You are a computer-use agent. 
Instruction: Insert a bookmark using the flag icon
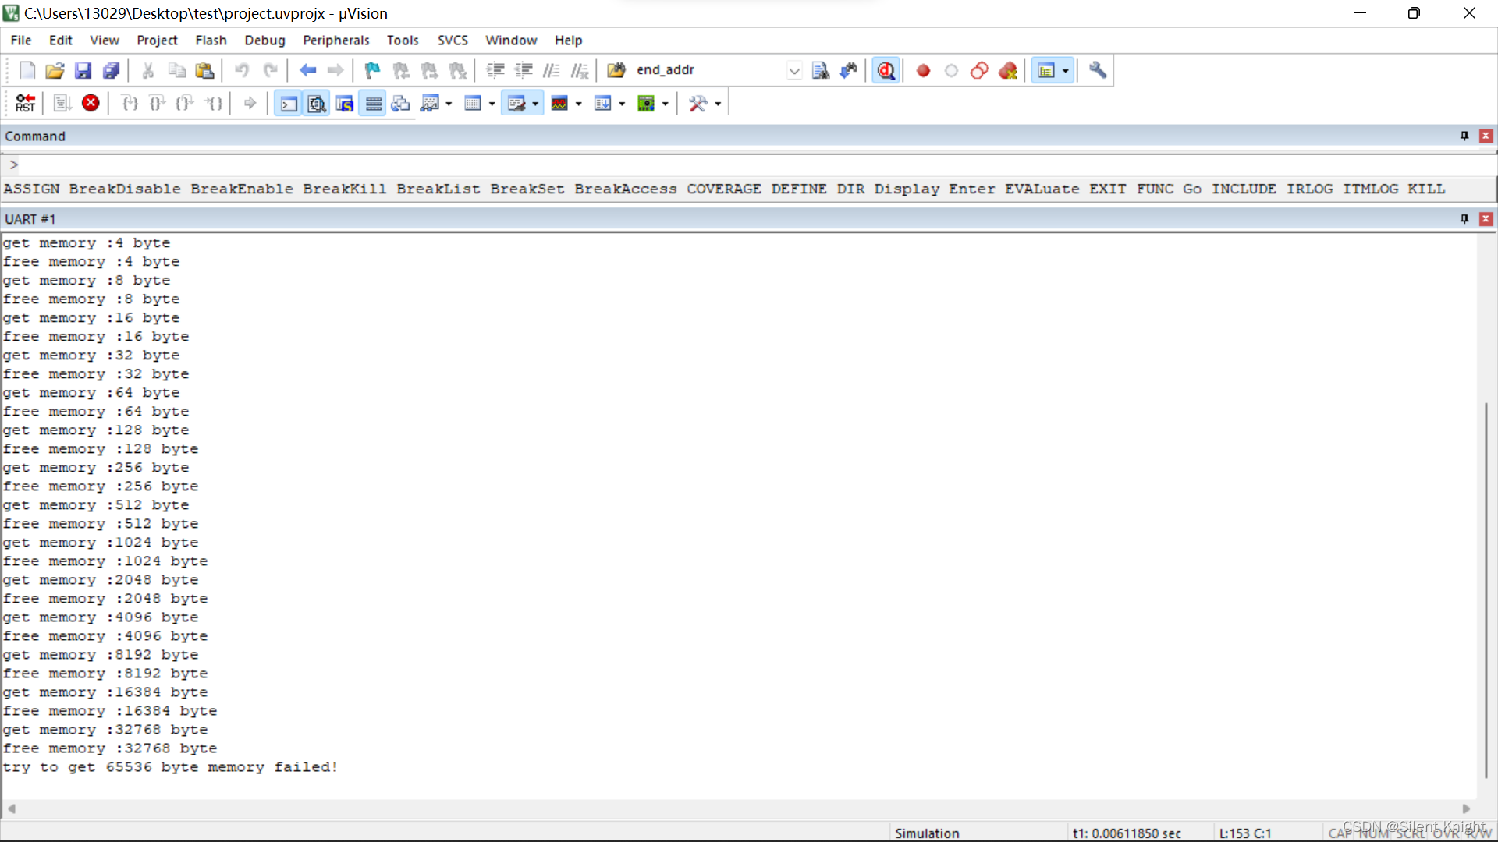372,70
